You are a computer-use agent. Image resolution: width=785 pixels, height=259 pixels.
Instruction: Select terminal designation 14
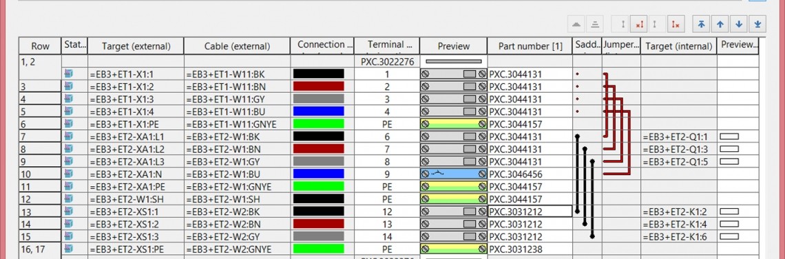pyautogui.click(x=387, y=236)
